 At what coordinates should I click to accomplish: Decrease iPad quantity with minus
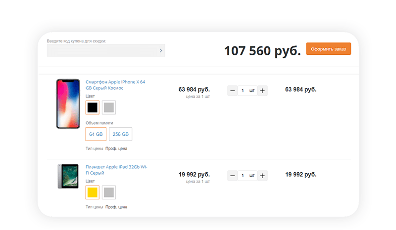point(233,176)
